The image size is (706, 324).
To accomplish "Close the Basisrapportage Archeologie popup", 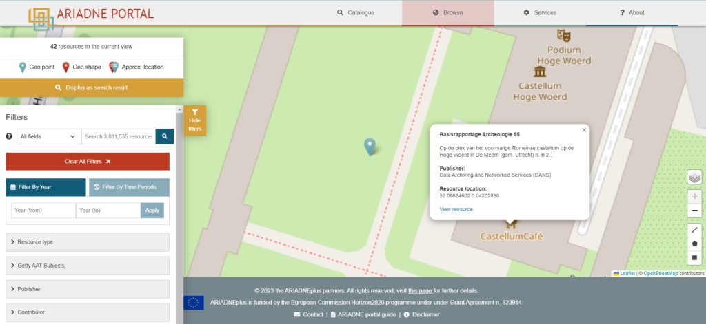I will (584, 129).
